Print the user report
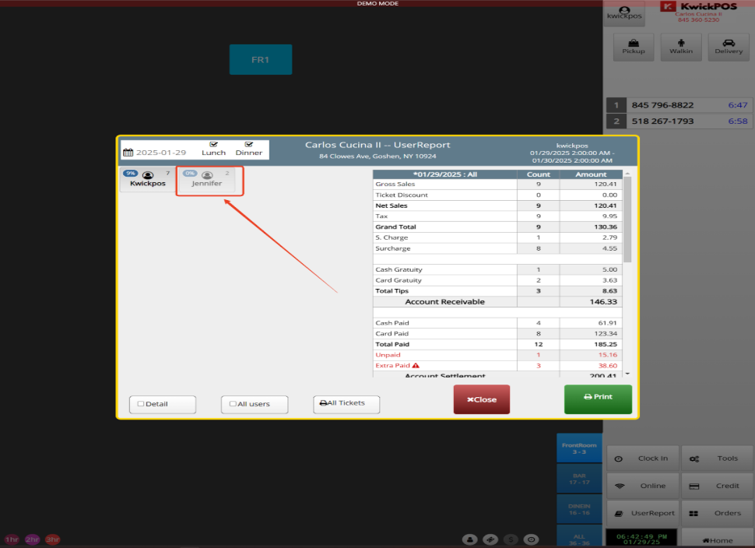Screen dimensions: 755x548 point(598,399)
